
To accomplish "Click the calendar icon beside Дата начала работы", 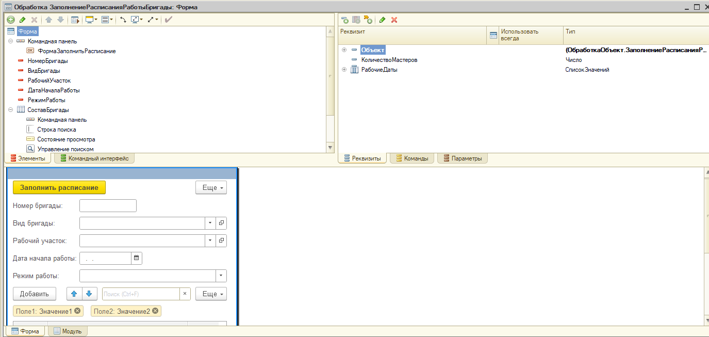I will [x=137, y=258].
